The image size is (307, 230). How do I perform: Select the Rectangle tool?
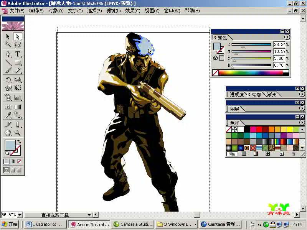(x=17, y=62)
